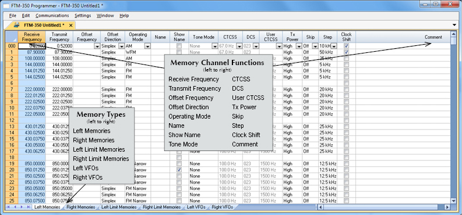Open the Edit menu
The height and width of the screenshot is (215, 462).
26,16
